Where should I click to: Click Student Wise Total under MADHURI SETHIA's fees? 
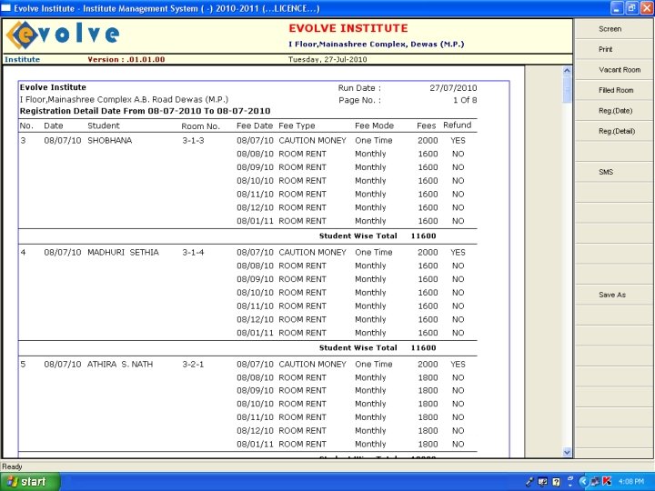[358, 347]
